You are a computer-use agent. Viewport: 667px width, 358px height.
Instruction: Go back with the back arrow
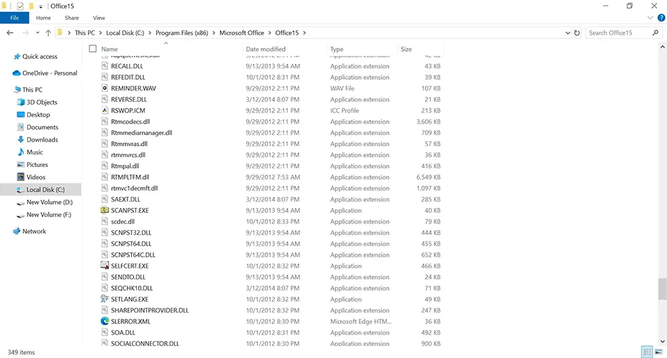(x=10, y=33)
